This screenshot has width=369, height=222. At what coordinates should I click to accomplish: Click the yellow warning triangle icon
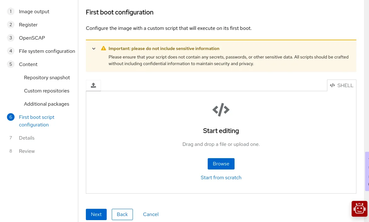[x=104, y=48]
